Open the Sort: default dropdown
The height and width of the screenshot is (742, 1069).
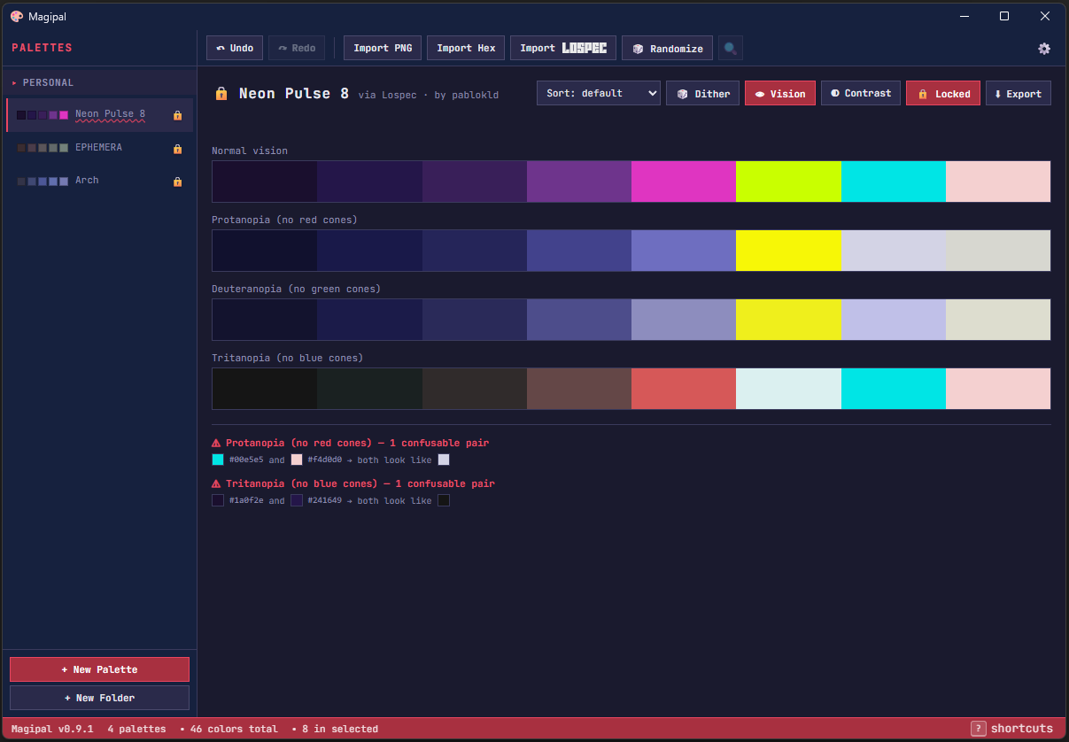coord(599,93)
